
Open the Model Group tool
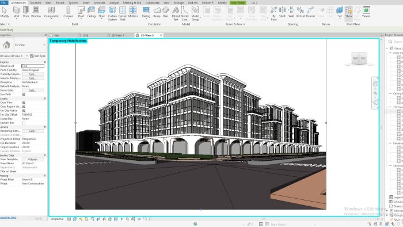[195, 14]
